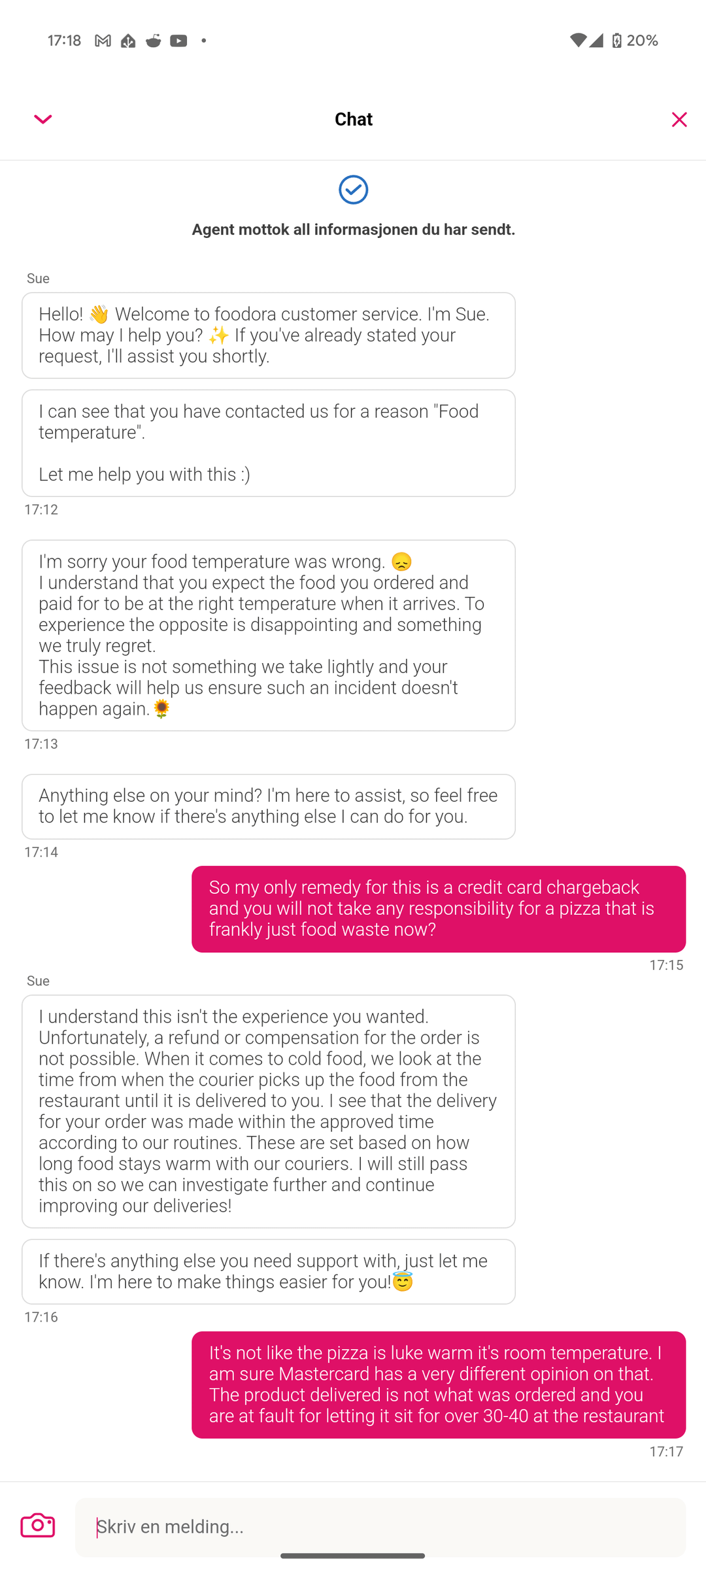Tap Sue's refund not possible message
Viewport: 706px width, 1572px height.
(269, 1112)
